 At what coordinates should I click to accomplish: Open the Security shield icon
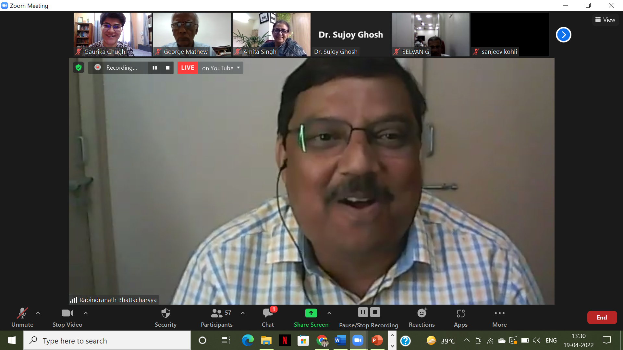pos(165,313)
